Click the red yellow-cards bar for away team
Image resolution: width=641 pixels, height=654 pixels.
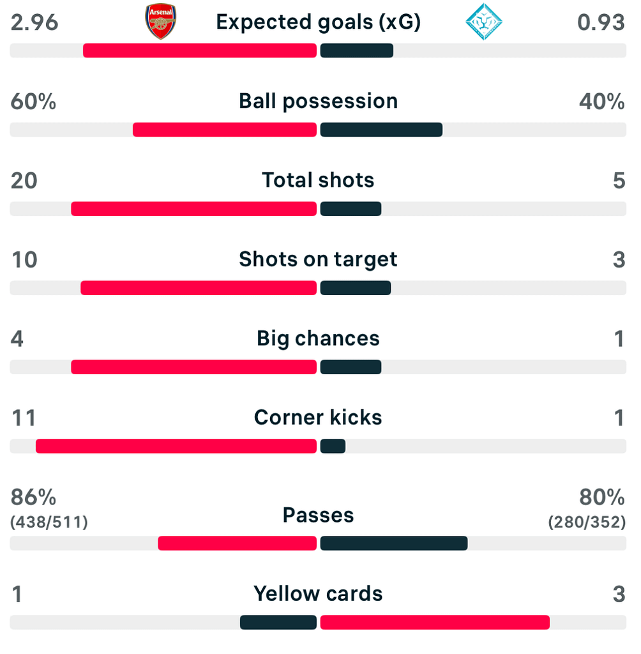click(434, 622)
